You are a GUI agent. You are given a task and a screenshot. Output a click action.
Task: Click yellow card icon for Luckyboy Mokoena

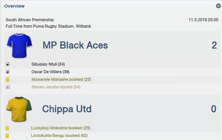[x=7, y=128]
